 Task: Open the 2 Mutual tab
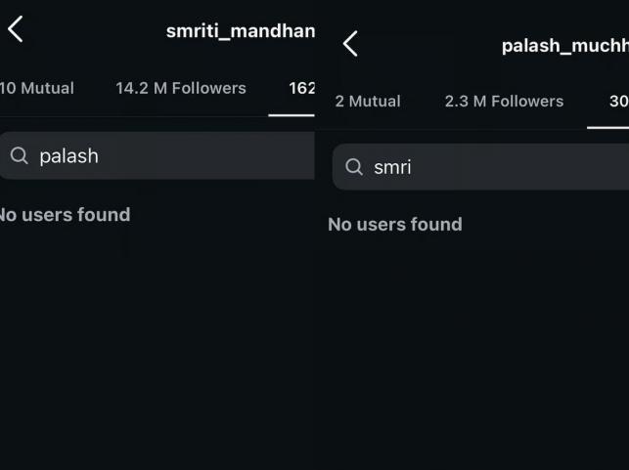(x=368, y=101)
